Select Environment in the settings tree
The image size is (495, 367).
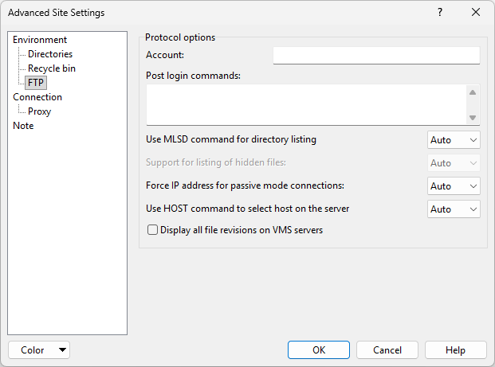pos(40,40)
